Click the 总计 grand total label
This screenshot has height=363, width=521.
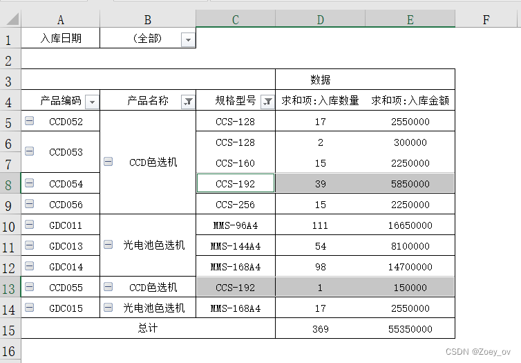148,328
